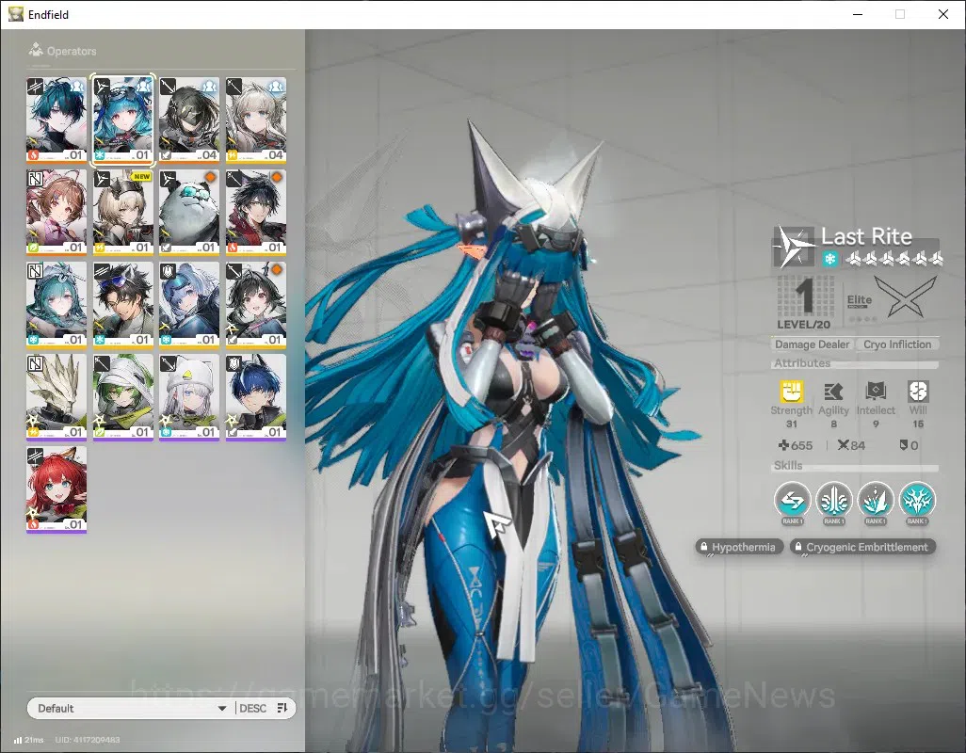Open the Default sorting dropdown
966x753 pixels.
tap(131, 708)
